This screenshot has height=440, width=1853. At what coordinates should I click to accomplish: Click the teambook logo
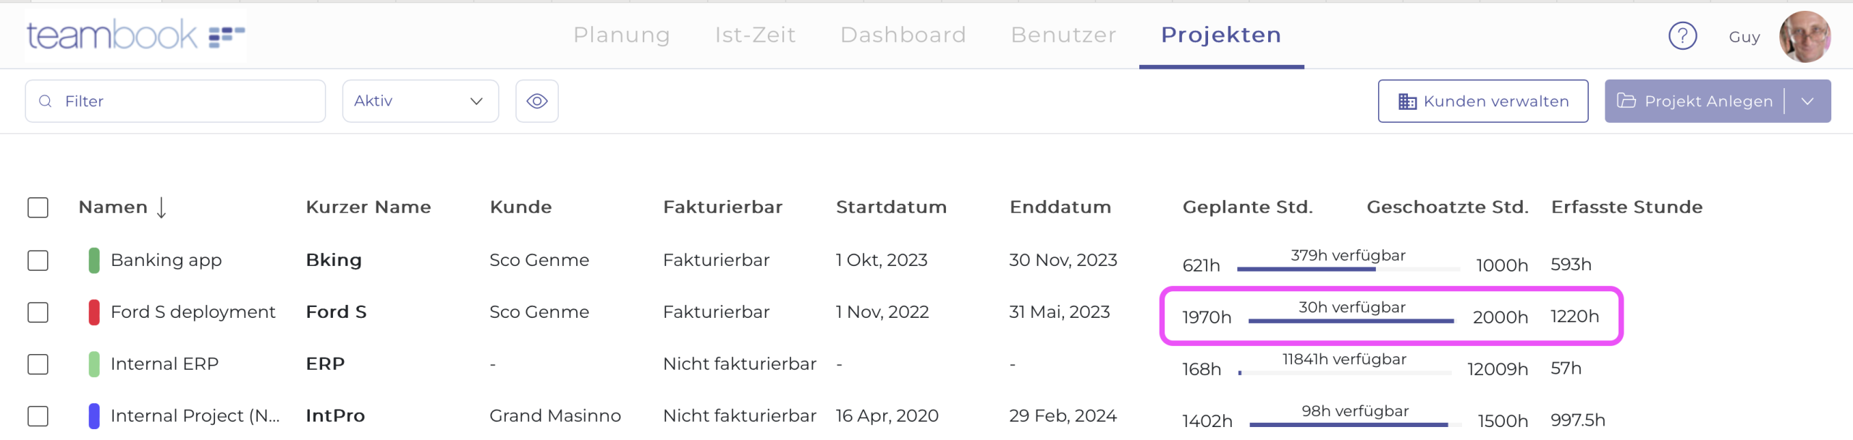(x=135, y=35)
